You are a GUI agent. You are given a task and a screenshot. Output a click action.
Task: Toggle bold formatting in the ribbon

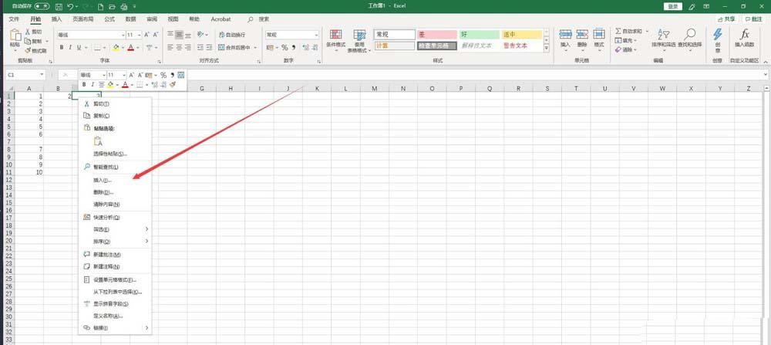[x=62, y=48]
